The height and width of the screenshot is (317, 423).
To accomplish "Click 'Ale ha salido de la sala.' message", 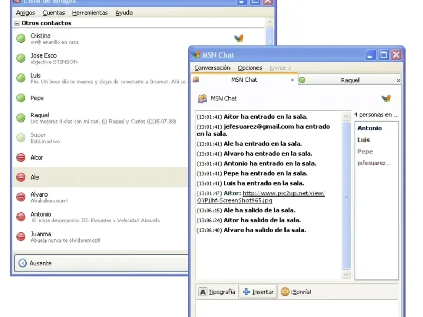I will [259, 210].
